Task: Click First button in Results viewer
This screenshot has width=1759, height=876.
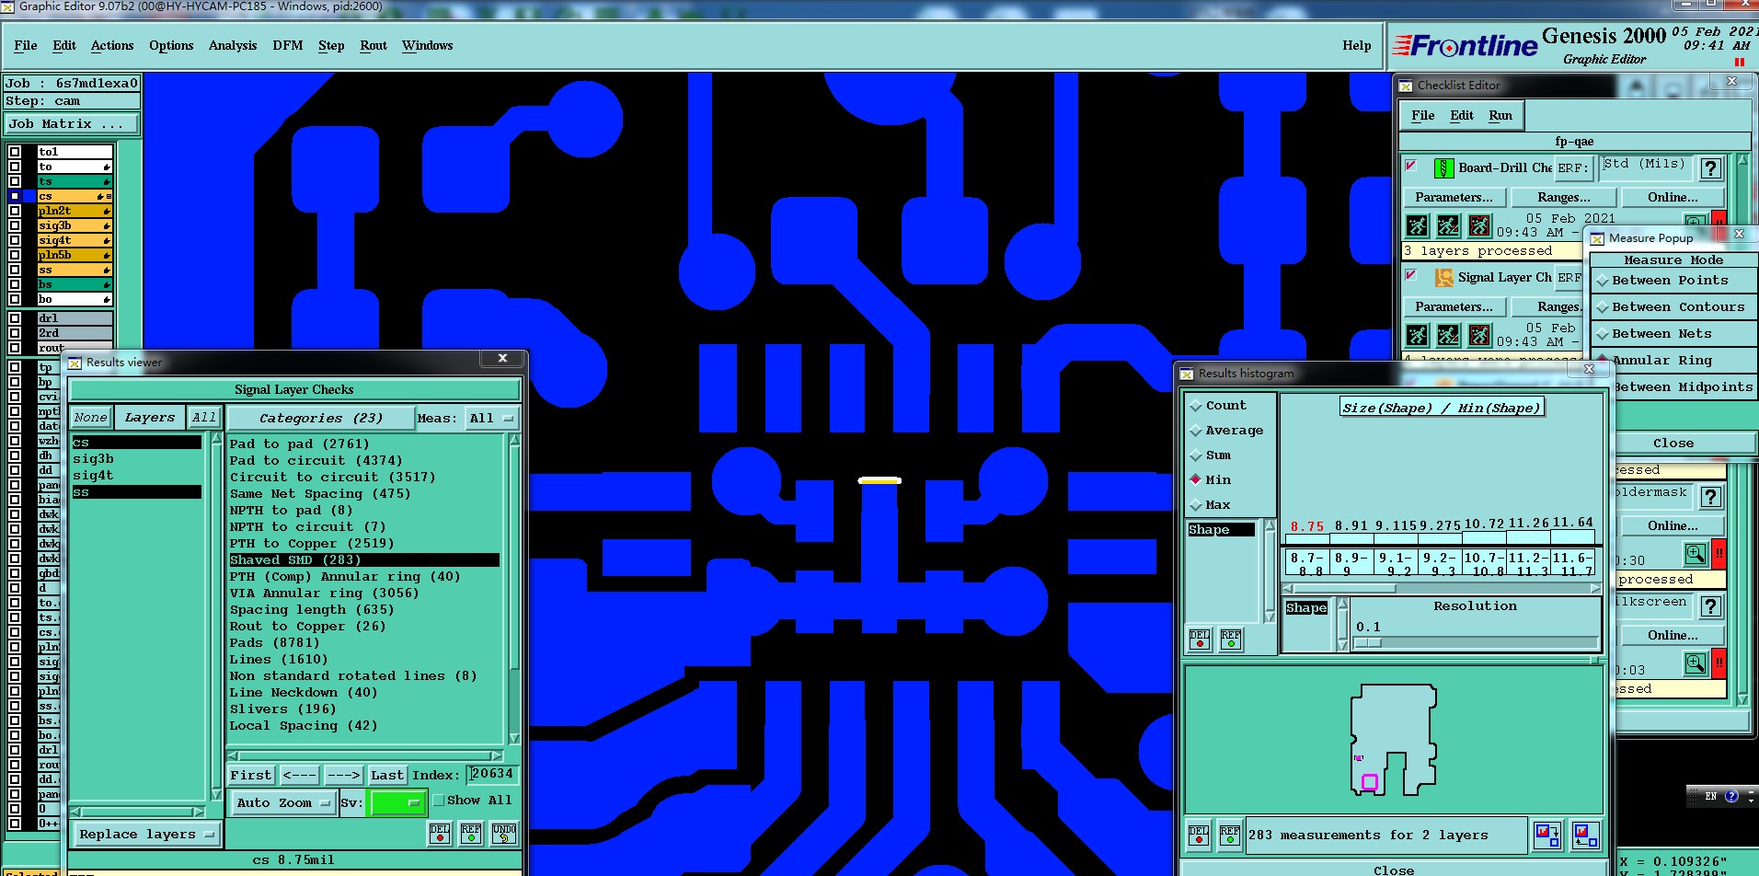Action: pyautogui.click(x=251, y=776)
